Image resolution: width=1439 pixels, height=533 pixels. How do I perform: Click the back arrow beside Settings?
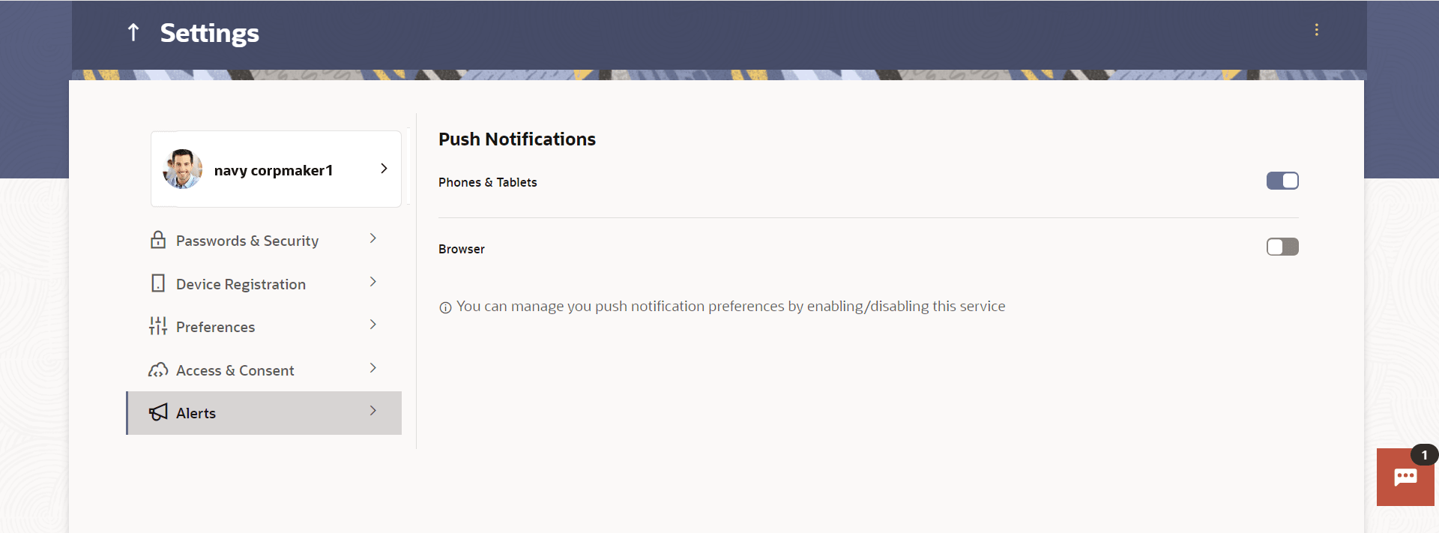133,32
